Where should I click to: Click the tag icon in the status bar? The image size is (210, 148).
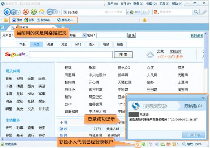(x=151, y=144)
